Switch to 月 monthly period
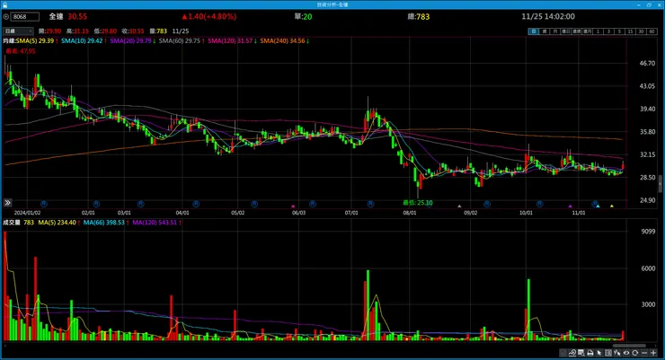 coord(554,31)
